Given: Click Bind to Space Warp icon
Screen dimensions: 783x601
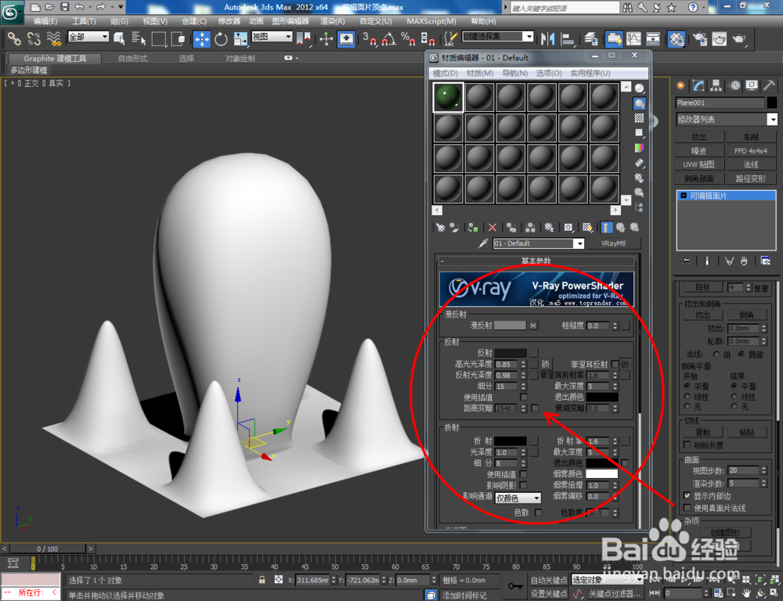Looking at the screenshot, I should click(x=53, y=38).
